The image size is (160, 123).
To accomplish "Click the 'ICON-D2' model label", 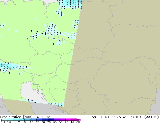I will tap(42, 117).
